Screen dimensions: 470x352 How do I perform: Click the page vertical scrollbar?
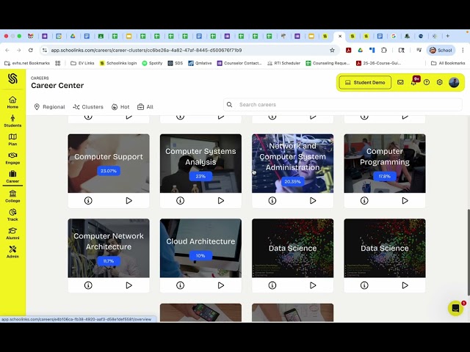469,252
